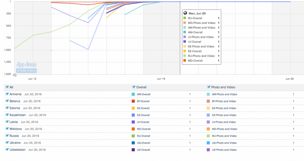Uncheck the Estonia row checkbox
This screenshot has height=161, width=304.
click(7, 108)
